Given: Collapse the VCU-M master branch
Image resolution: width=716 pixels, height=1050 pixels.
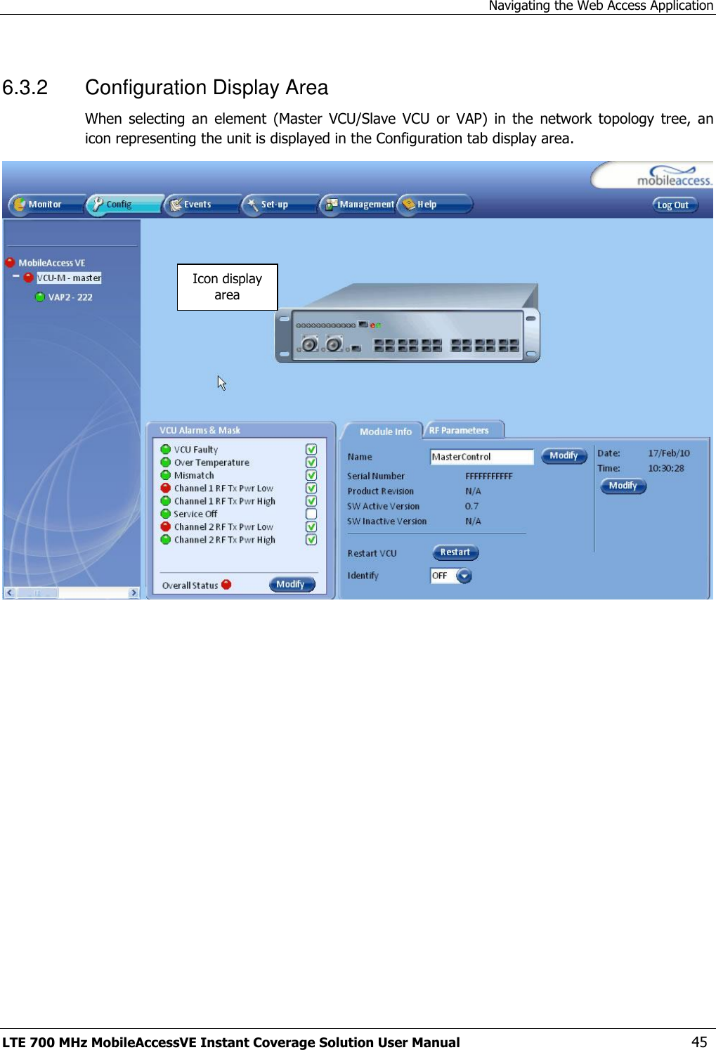Looking at the screenshot, I should 15,277.
